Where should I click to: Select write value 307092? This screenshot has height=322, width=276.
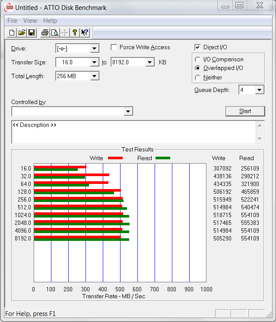click(x=222, y=169)
